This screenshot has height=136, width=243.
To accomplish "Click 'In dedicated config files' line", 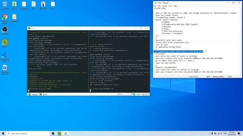I will coord(168,47).
